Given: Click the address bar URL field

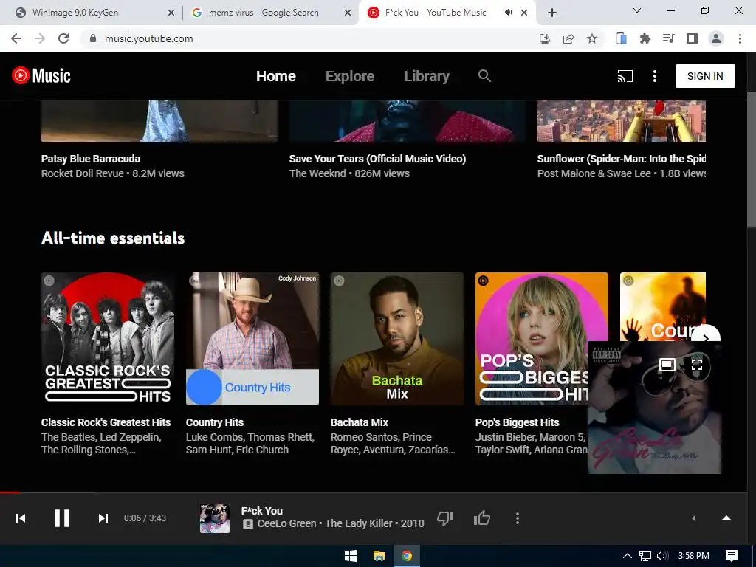Looking at the screenshot, I should tap(309, 38).
